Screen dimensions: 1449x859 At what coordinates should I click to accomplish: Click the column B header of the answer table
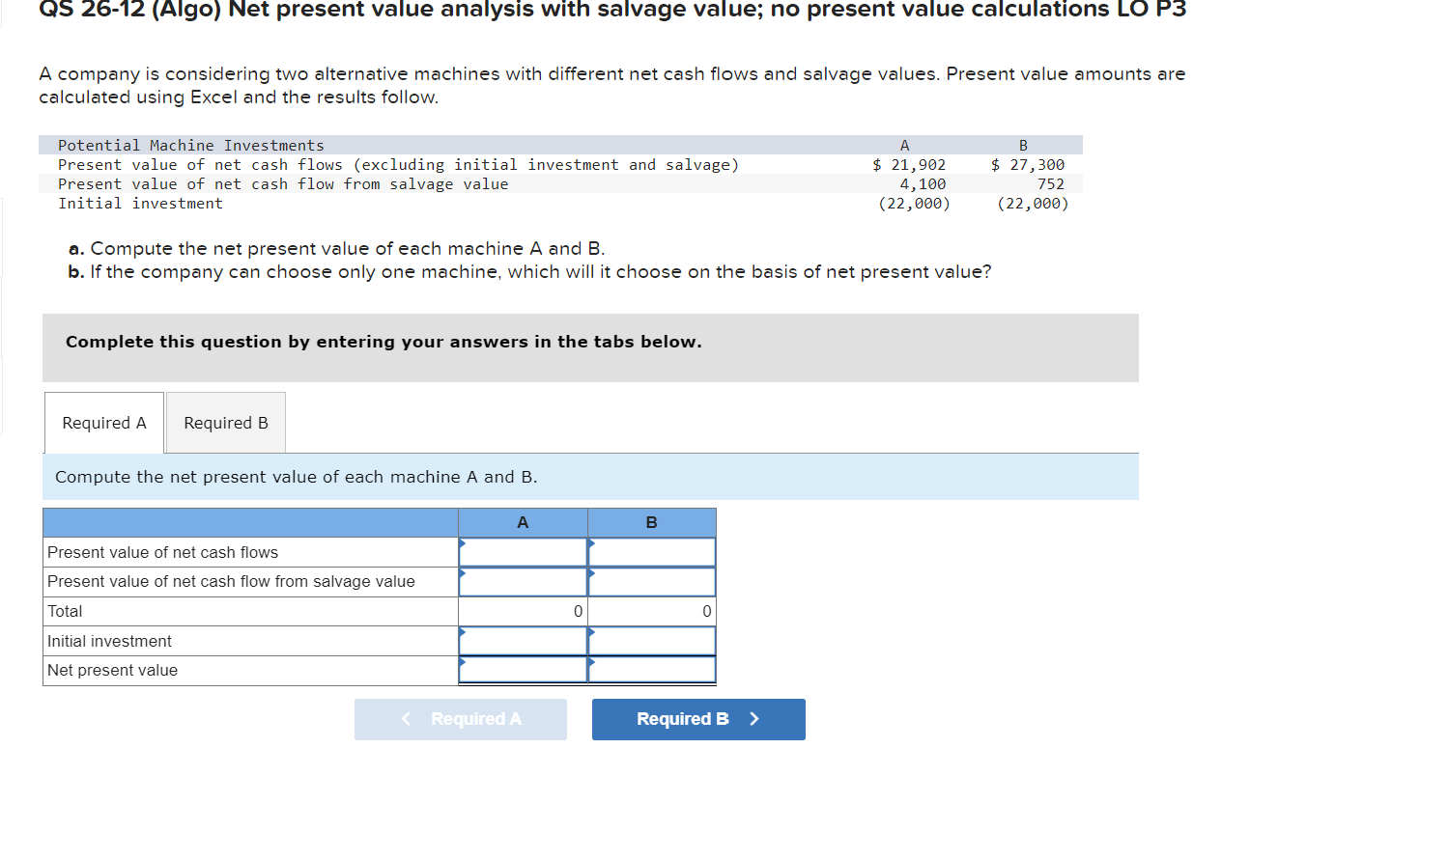[x=651, y=522]
